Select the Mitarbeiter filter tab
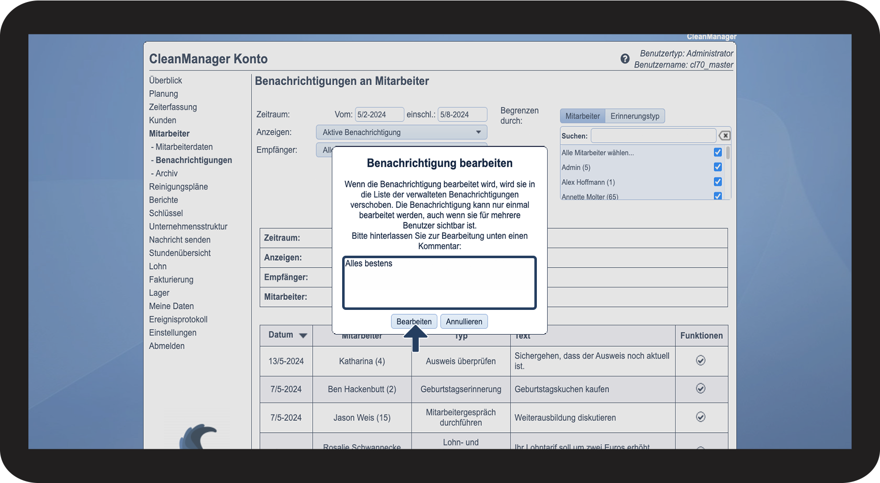The image size is (880, 483). [x=582, y=116]
